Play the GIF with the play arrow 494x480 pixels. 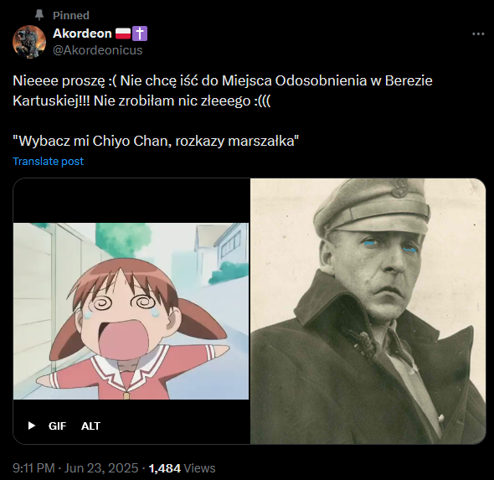(x=32, y=426)
